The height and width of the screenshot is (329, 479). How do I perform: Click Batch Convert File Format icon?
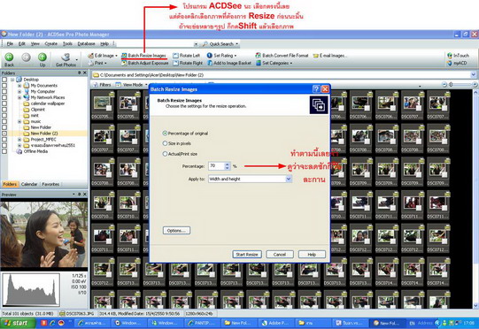pyautogui.click(x=259, y=56)
